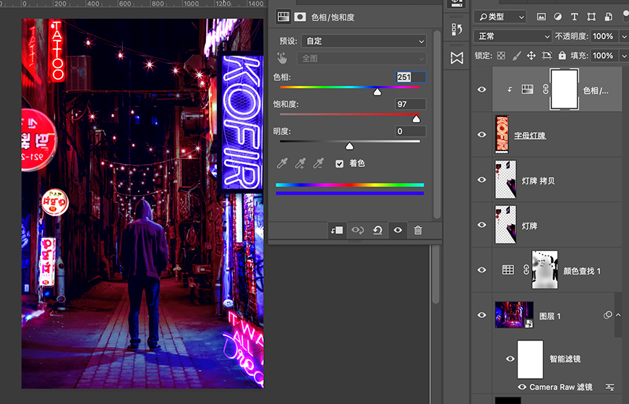Viewport: 629px width, 404px height.
Task: Select the subtract-from-sample eyedropper
Action: coord(317,164)
